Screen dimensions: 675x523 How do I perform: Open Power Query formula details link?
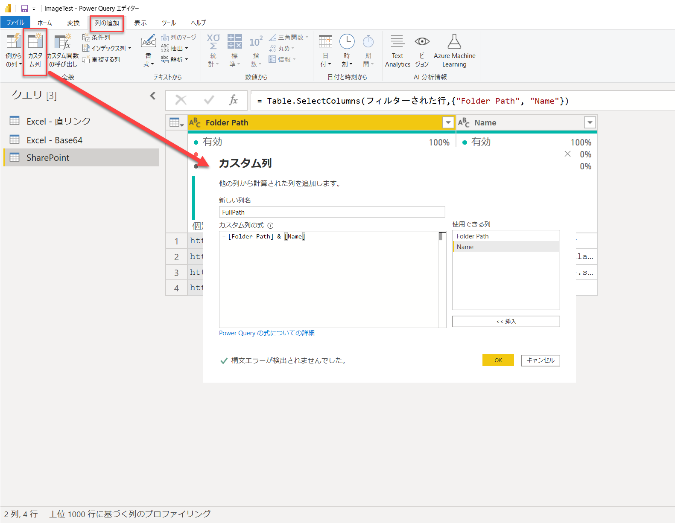267,333
